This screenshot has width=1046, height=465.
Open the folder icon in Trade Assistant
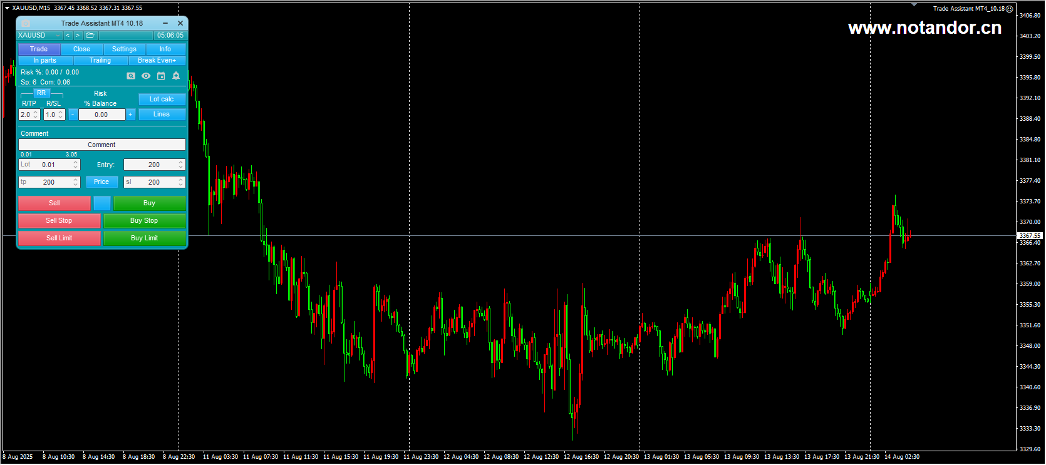[90, 36]
